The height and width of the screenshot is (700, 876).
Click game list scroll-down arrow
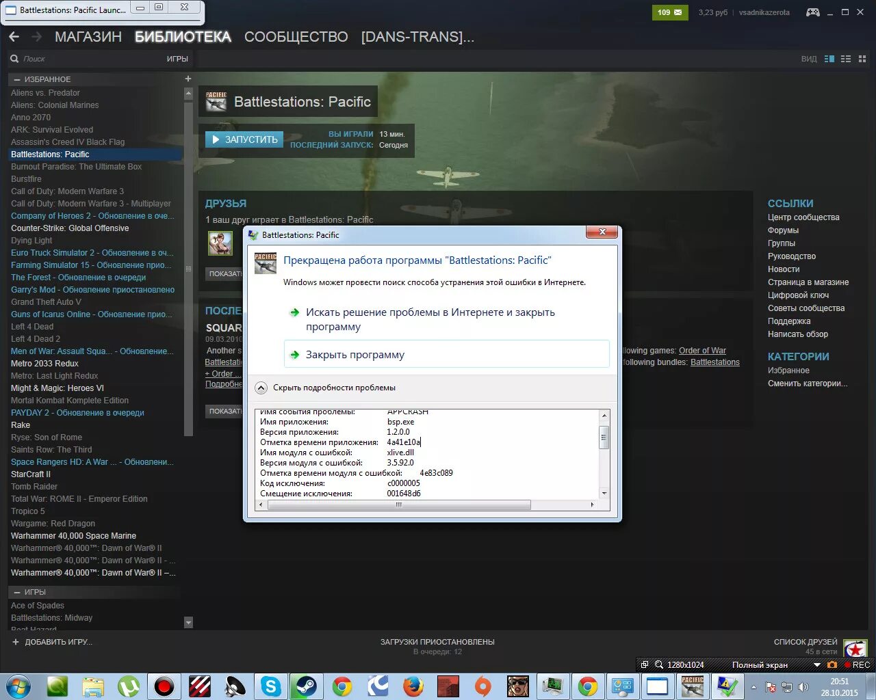188,622
